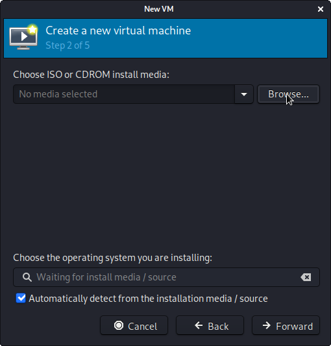Image resolution: width=331 pixels, height=346 pixels.
Task: Open the install media dropdown arrow
Action: pyautogui.click(x=244, y=94)
